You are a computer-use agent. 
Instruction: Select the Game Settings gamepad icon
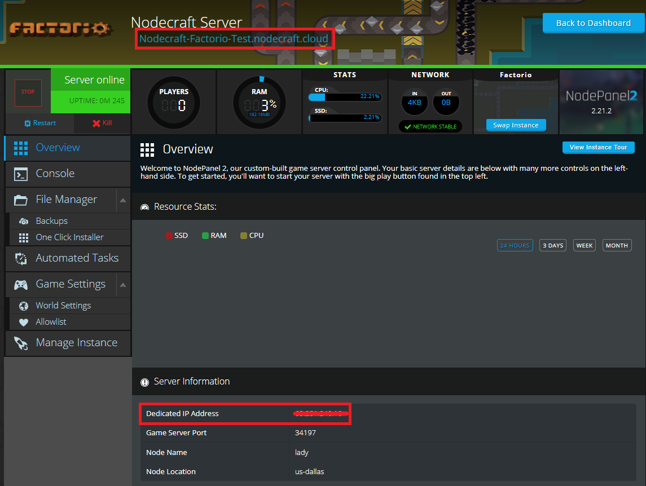click(21, 284)
